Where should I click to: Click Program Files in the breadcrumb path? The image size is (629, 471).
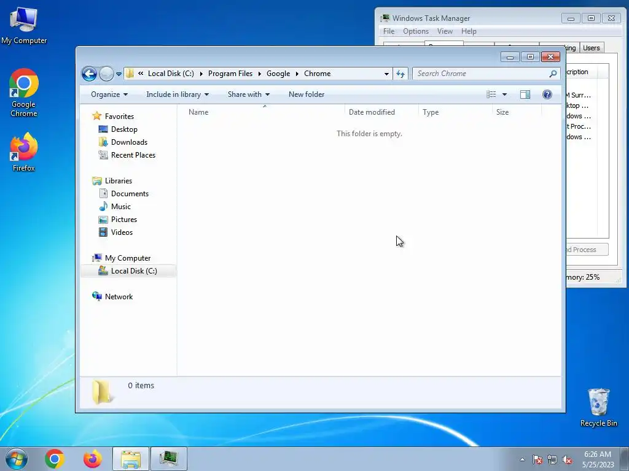click(x=230, y=74)
